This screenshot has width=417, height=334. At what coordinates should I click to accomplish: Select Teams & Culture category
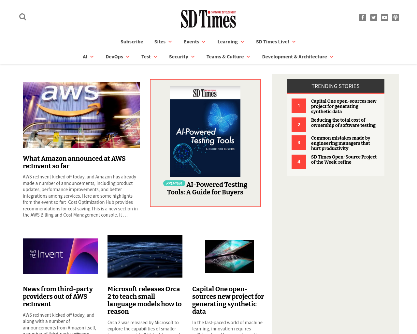(x=225, y=57)
